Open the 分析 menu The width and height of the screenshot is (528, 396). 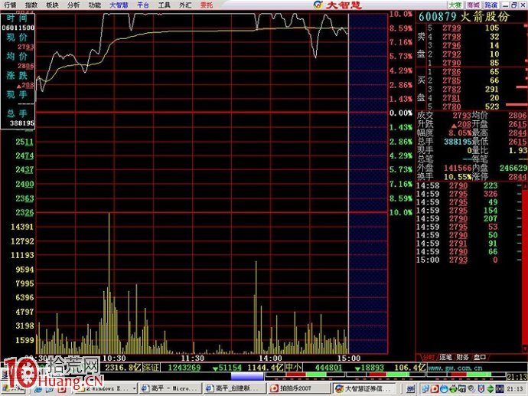73,5
